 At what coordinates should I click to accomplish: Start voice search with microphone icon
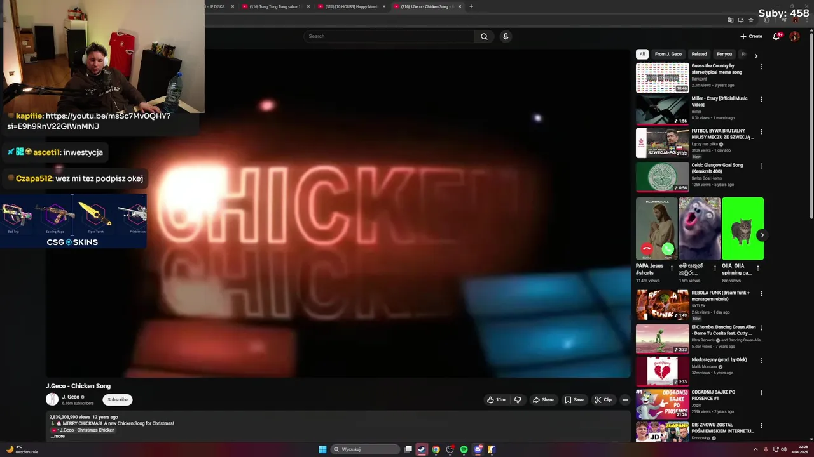coord(506,36)
